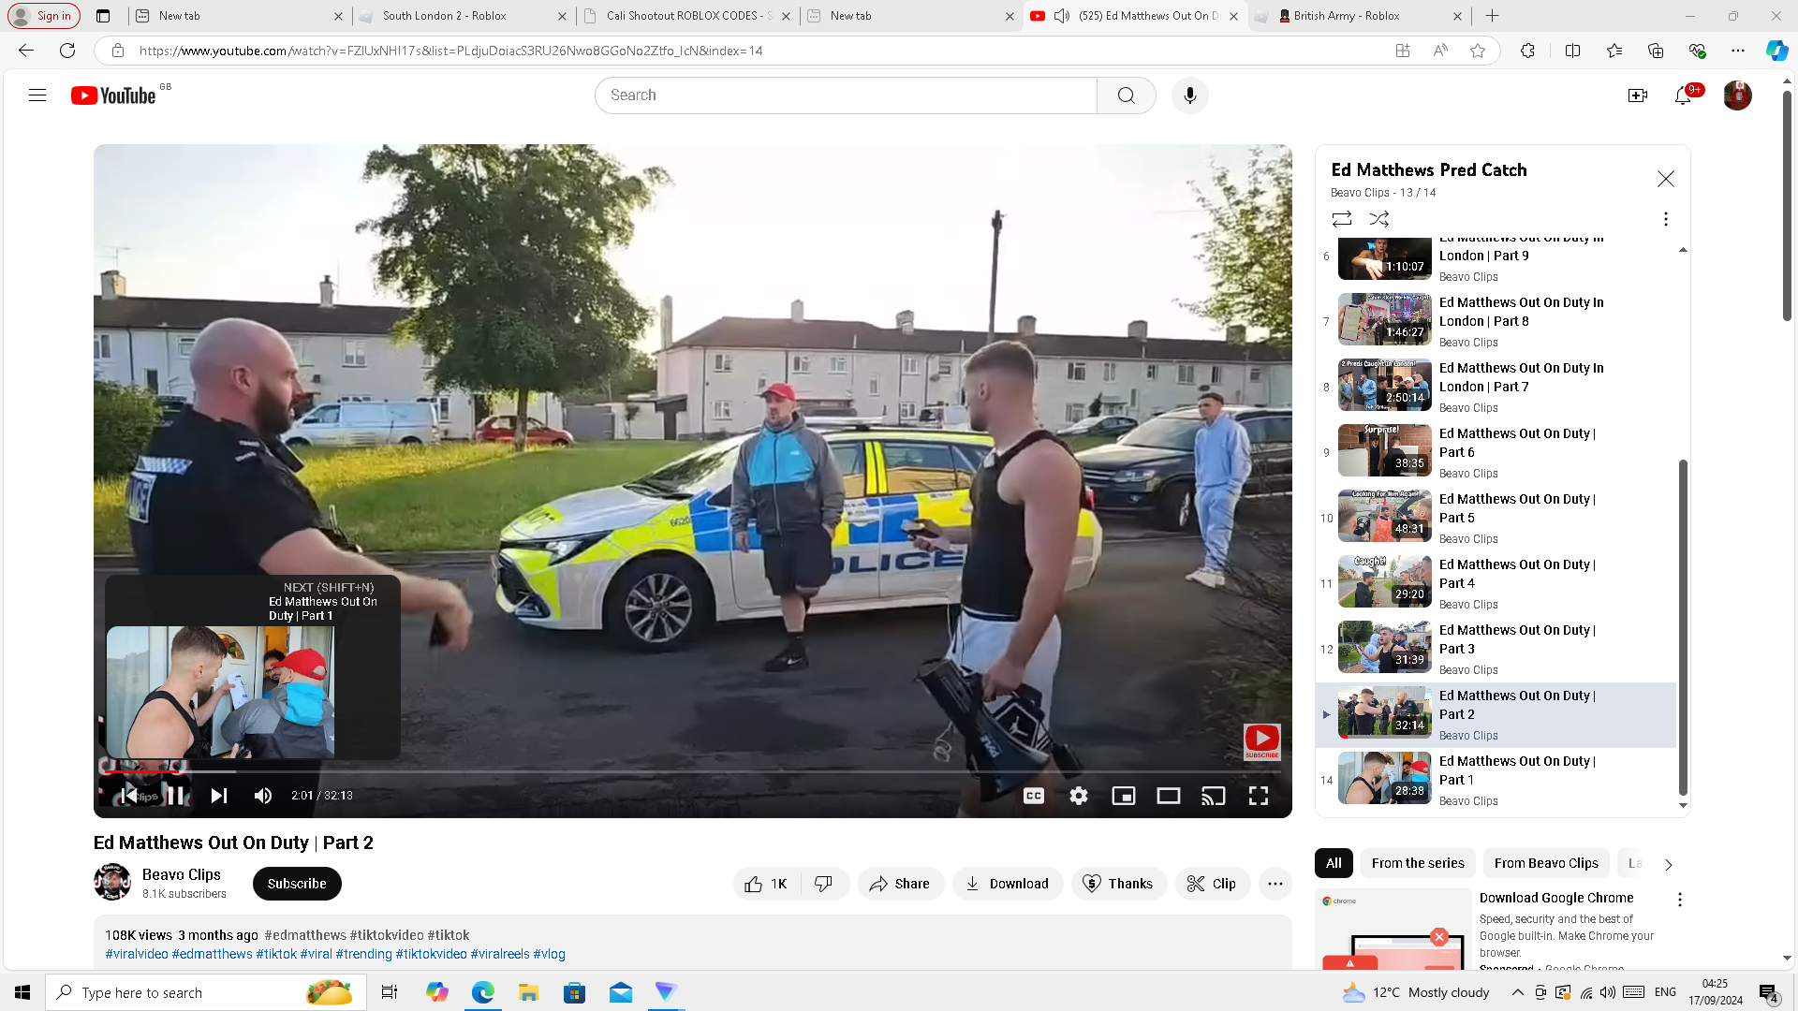Select Ed Matthews Out On Duty Part 6
The image size is (1798, 1011).
[x=1496, y=452]
